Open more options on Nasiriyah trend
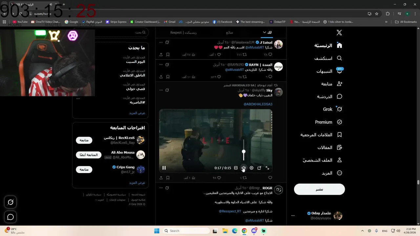Viewport: 420px width, 236px height. point(78,98)
